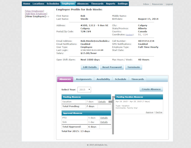The height and width of the screenshot is (148, 191).
Task: Open the Availability tab
Action: [103, 79]
